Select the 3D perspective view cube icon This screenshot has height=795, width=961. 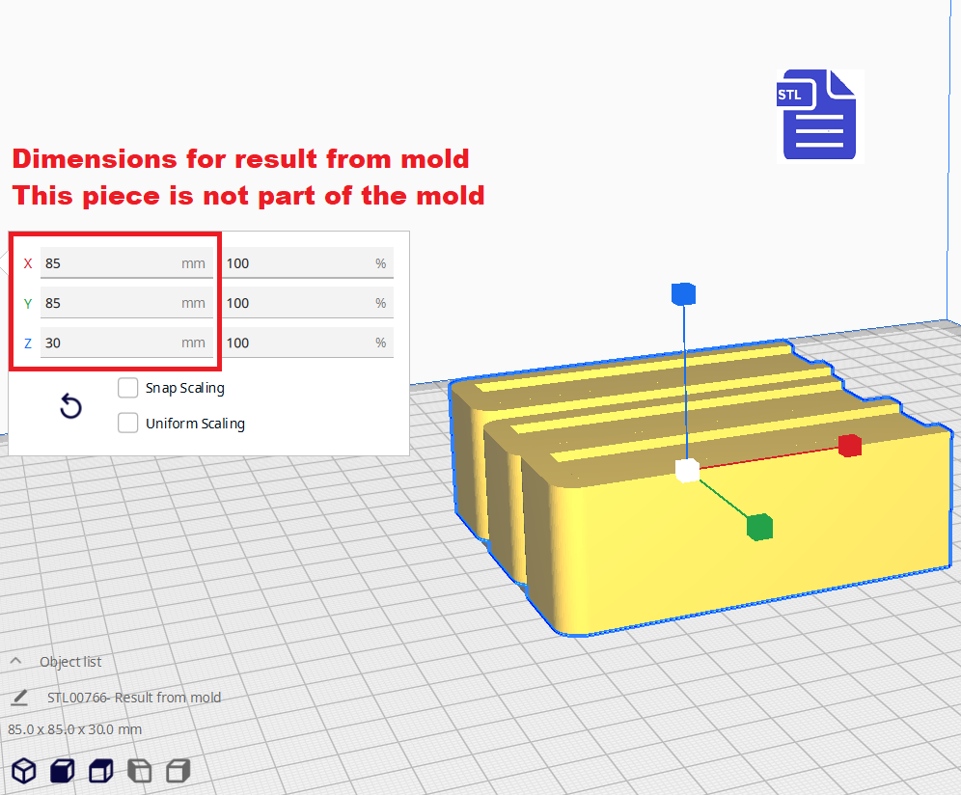point(24,771)
